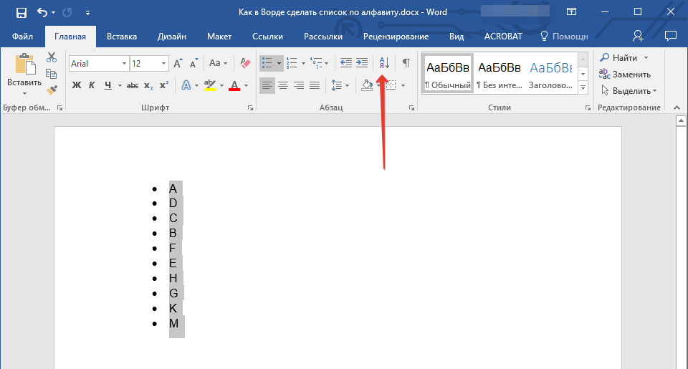Increase the paragraph indent
This screenshot has width=688, height=369.
pyautogui.click(x=362, y=63)
